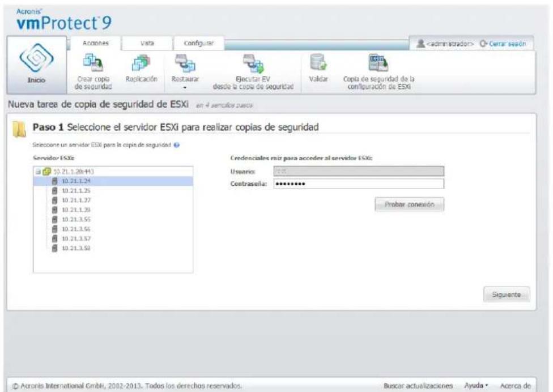
Task: Select server 10.21.1.28 in the list
Action: point(76,210)
